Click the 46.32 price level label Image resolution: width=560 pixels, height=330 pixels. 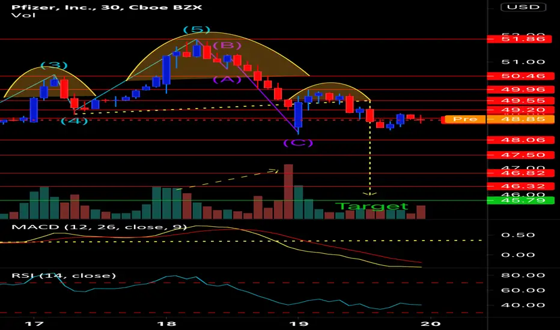(x=521, y=186)
